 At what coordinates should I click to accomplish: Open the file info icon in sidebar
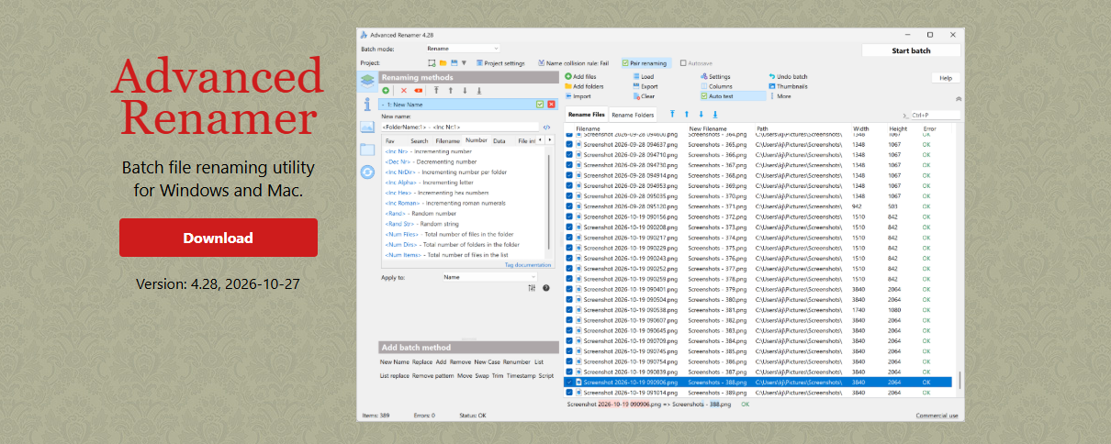pyautogui.click(x=367, y=104)
